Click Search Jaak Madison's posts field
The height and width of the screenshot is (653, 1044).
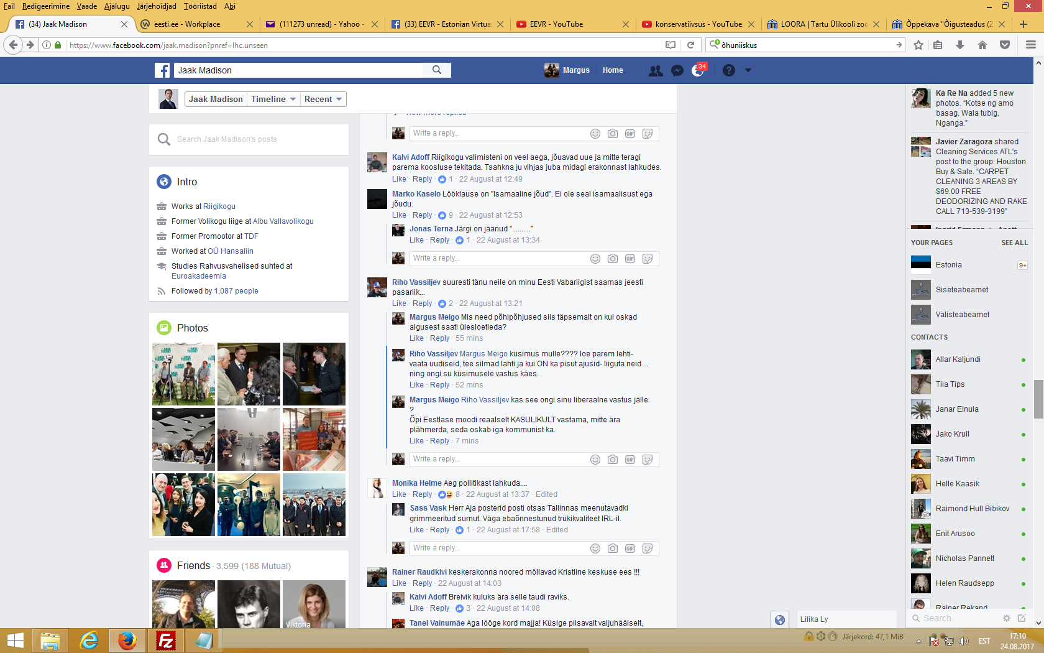tap(249, 139)
